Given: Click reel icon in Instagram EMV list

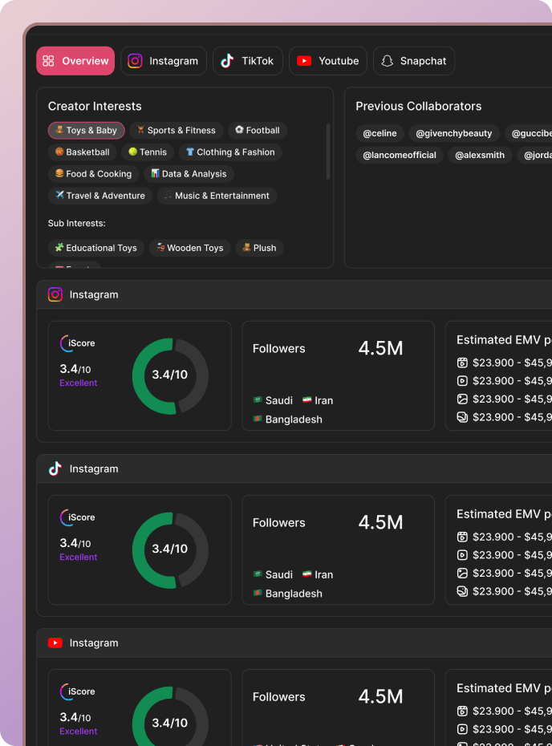Looking at the screenshot, I should [x=462, y=363].
